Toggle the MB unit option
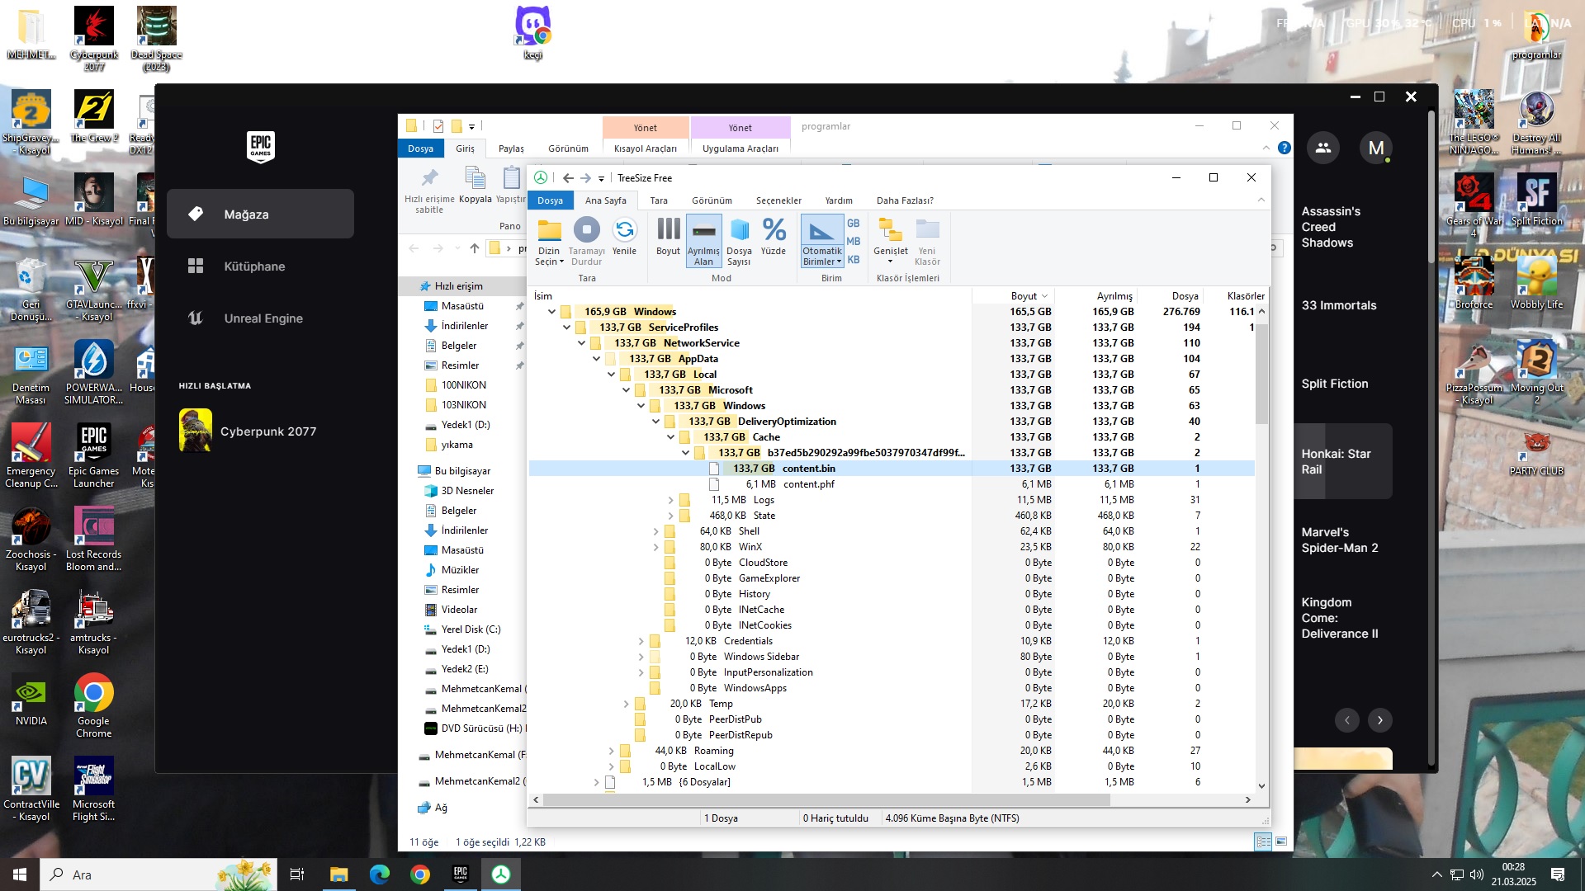This screenshot has height=891, width=1585. click(x=854, y=242)
